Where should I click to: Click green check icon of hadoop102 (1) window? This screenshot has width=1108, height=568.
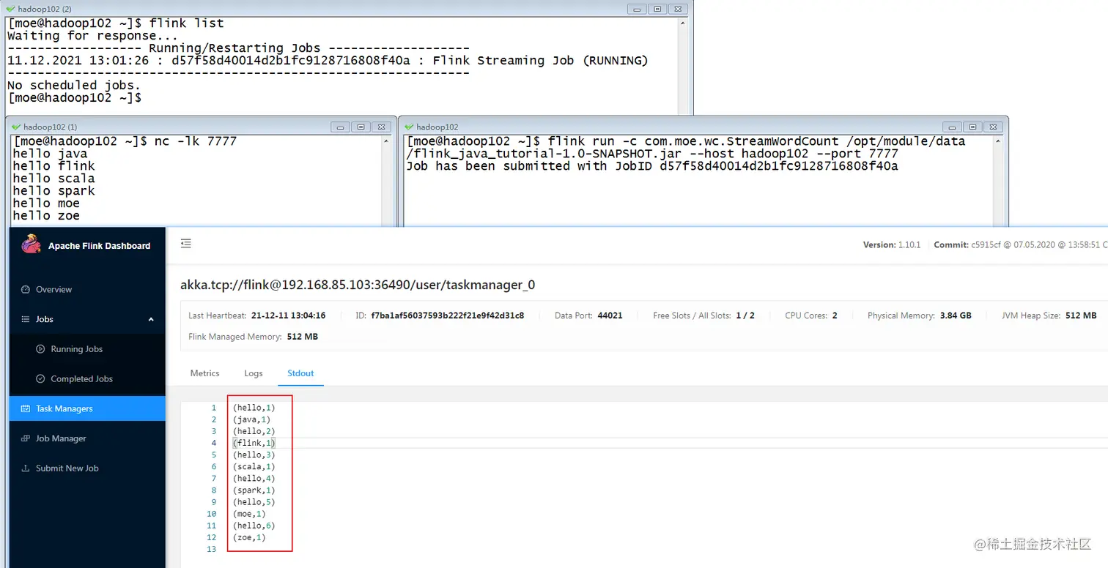pyautogui.click(x=16, y=127)
